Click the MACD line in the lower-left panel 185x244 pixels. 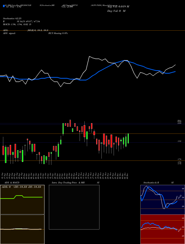click(21, 229)
